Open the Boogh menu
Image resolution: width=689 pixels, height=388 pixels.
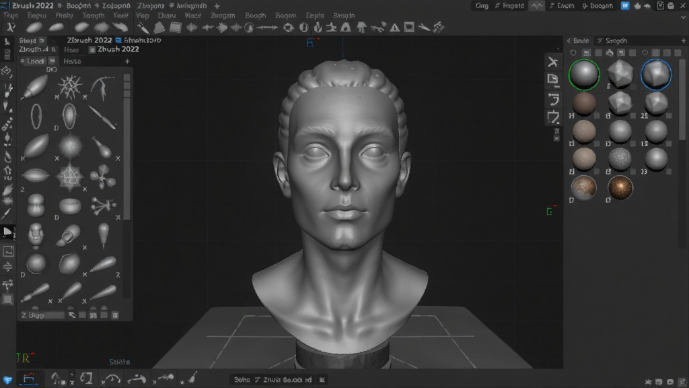[255, 15]
